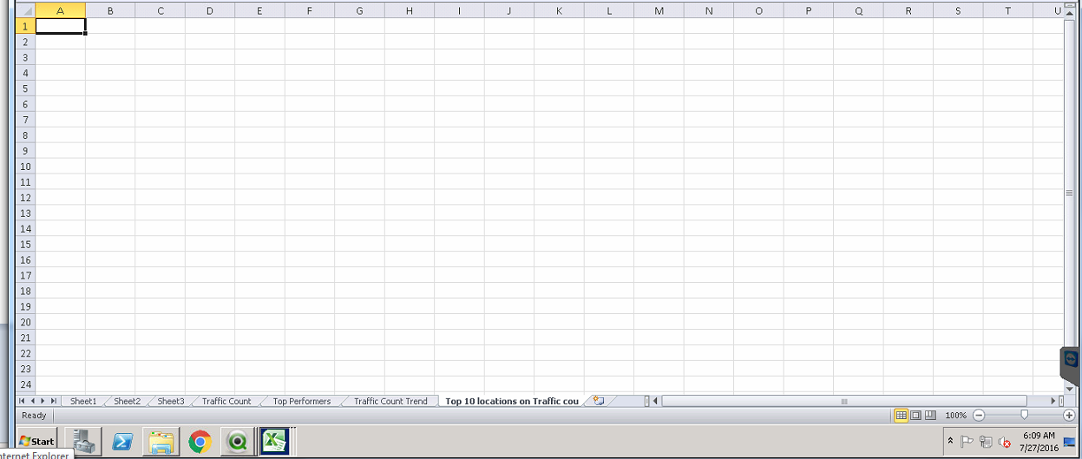This screenshot has height=459, width=1082.
Task: Click the horizontal scrollbar thumb
Action: point(843,401)
